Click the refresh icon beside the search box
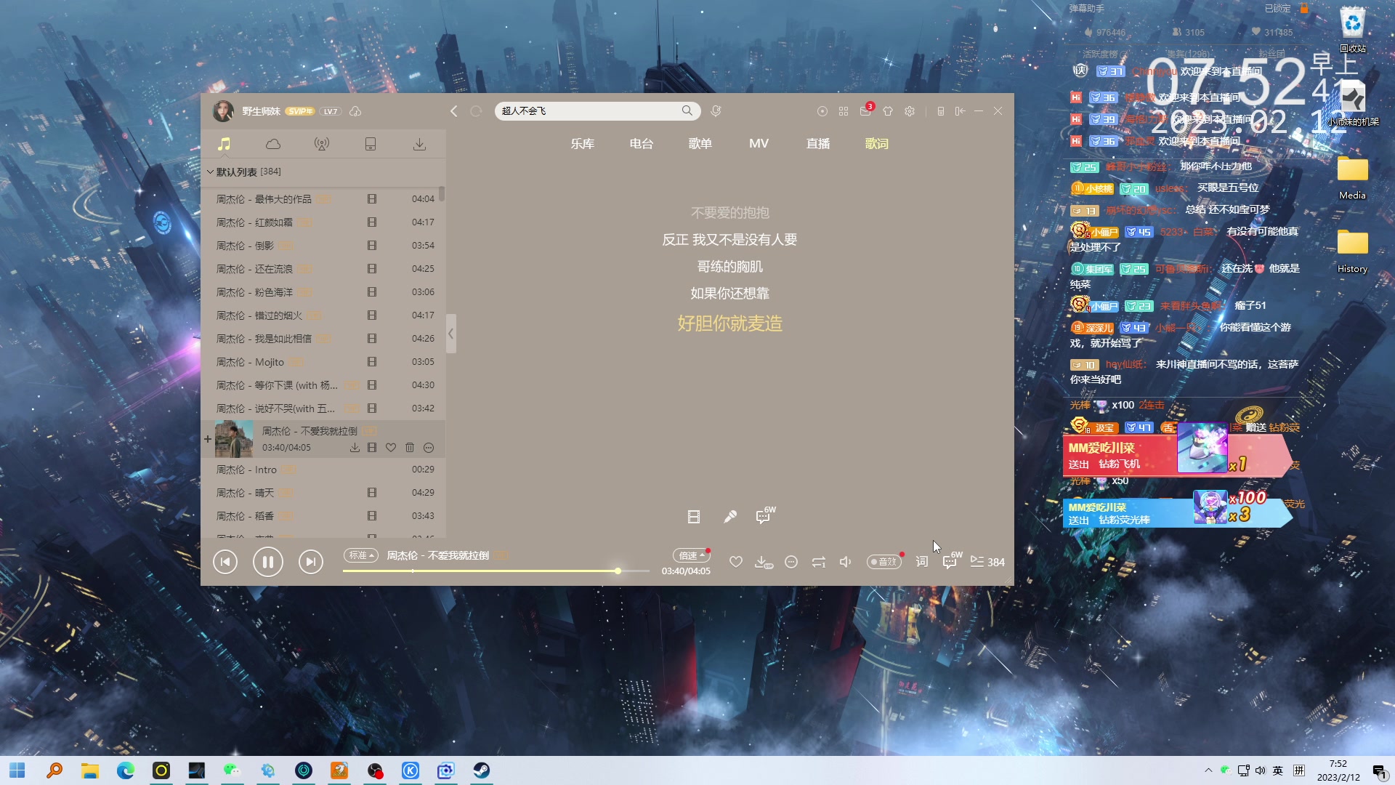The height and width of the screenshot is (785, 1395). pos(476,111)
